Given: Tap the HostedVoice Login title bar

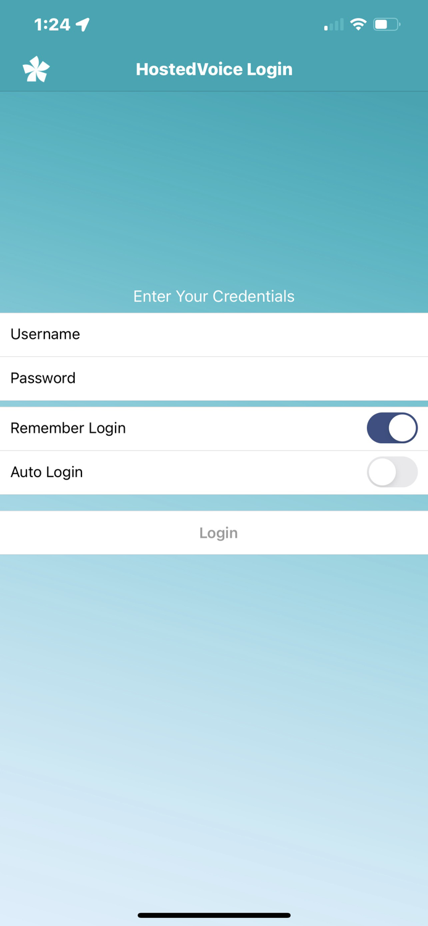Looking at the screenshot, I should 214,69.
